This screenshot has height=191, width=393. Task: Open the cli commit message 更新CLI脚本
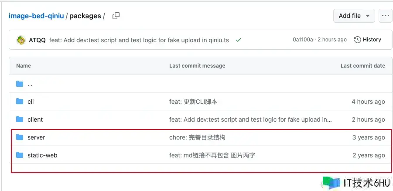tap(193, 102)
